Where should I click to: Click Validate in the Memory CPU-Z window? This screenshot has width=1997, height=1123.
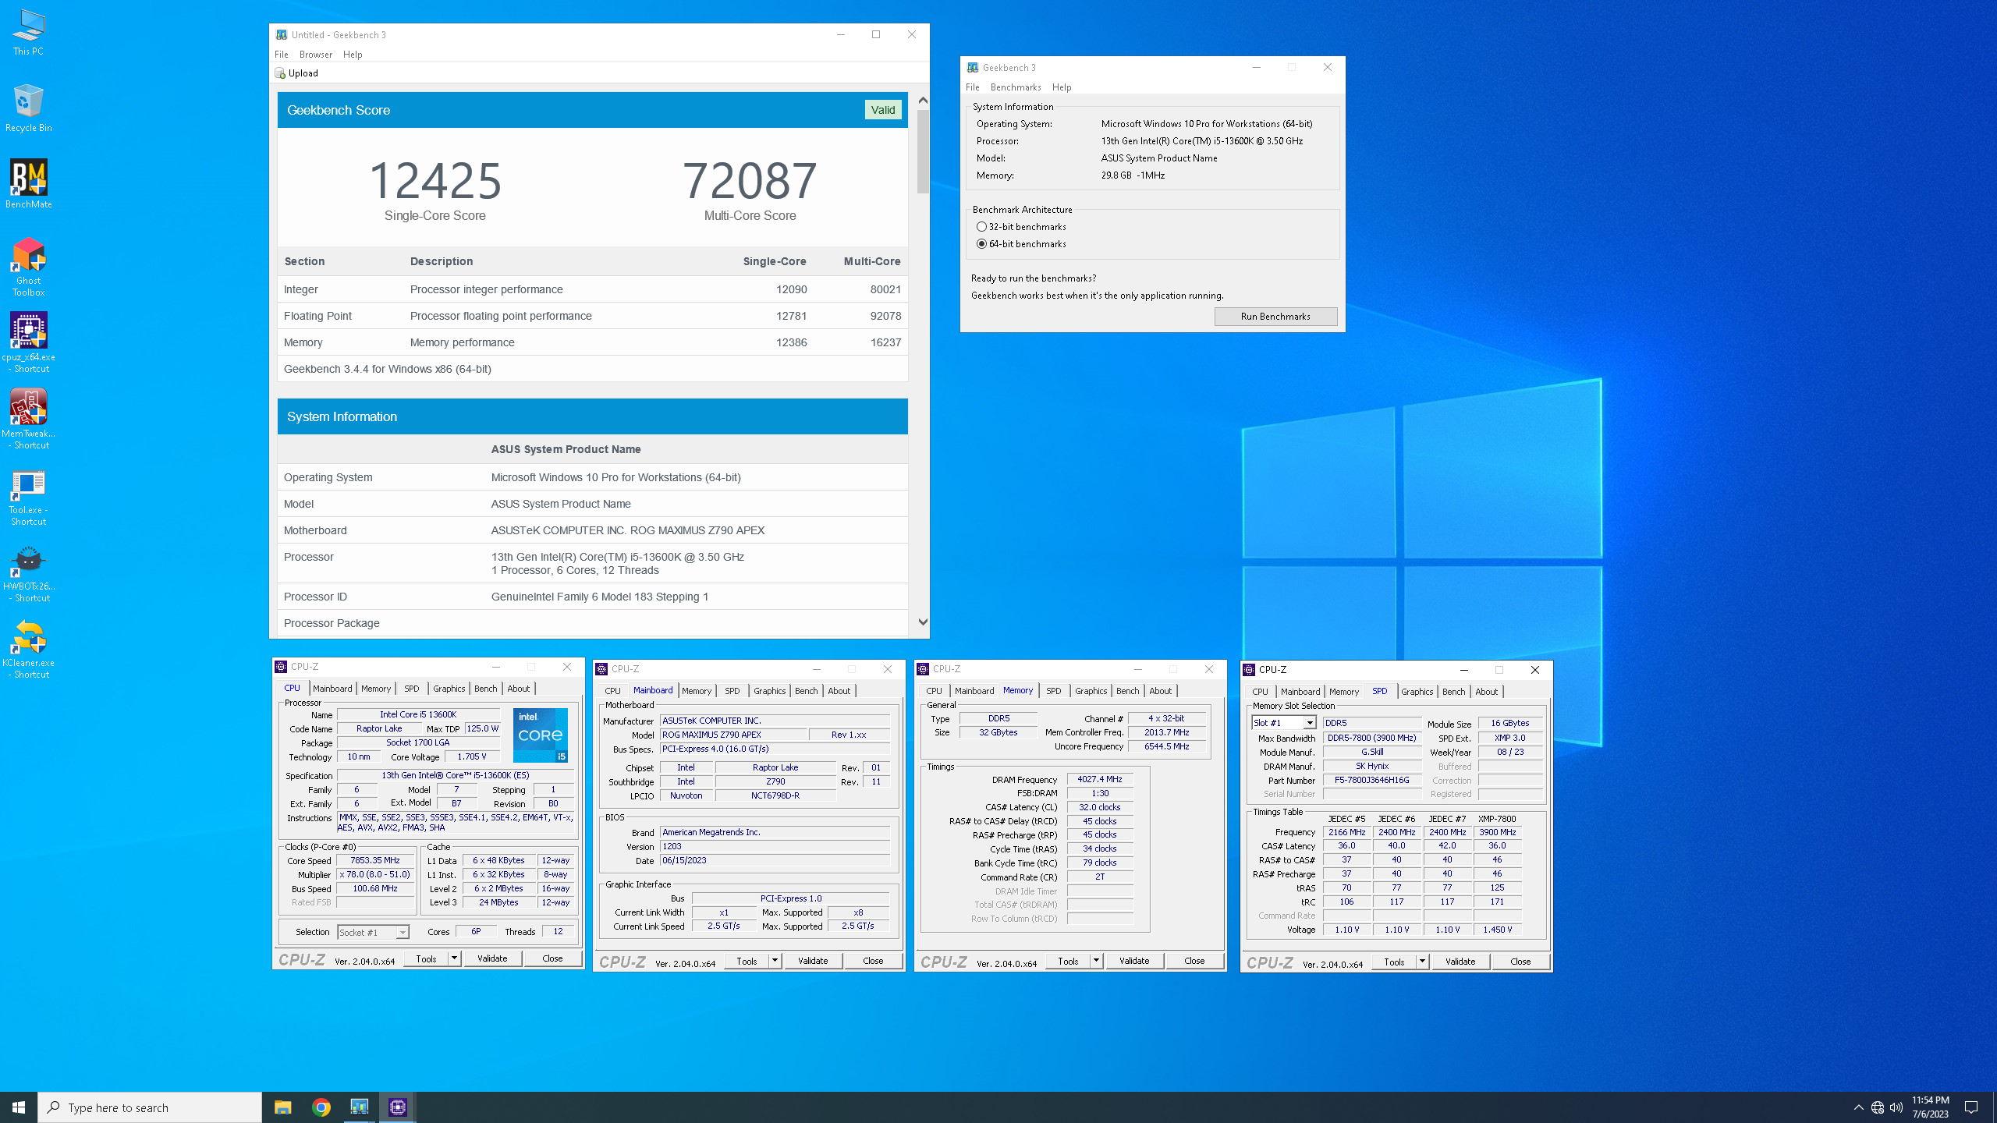(x=1134, y=961)
